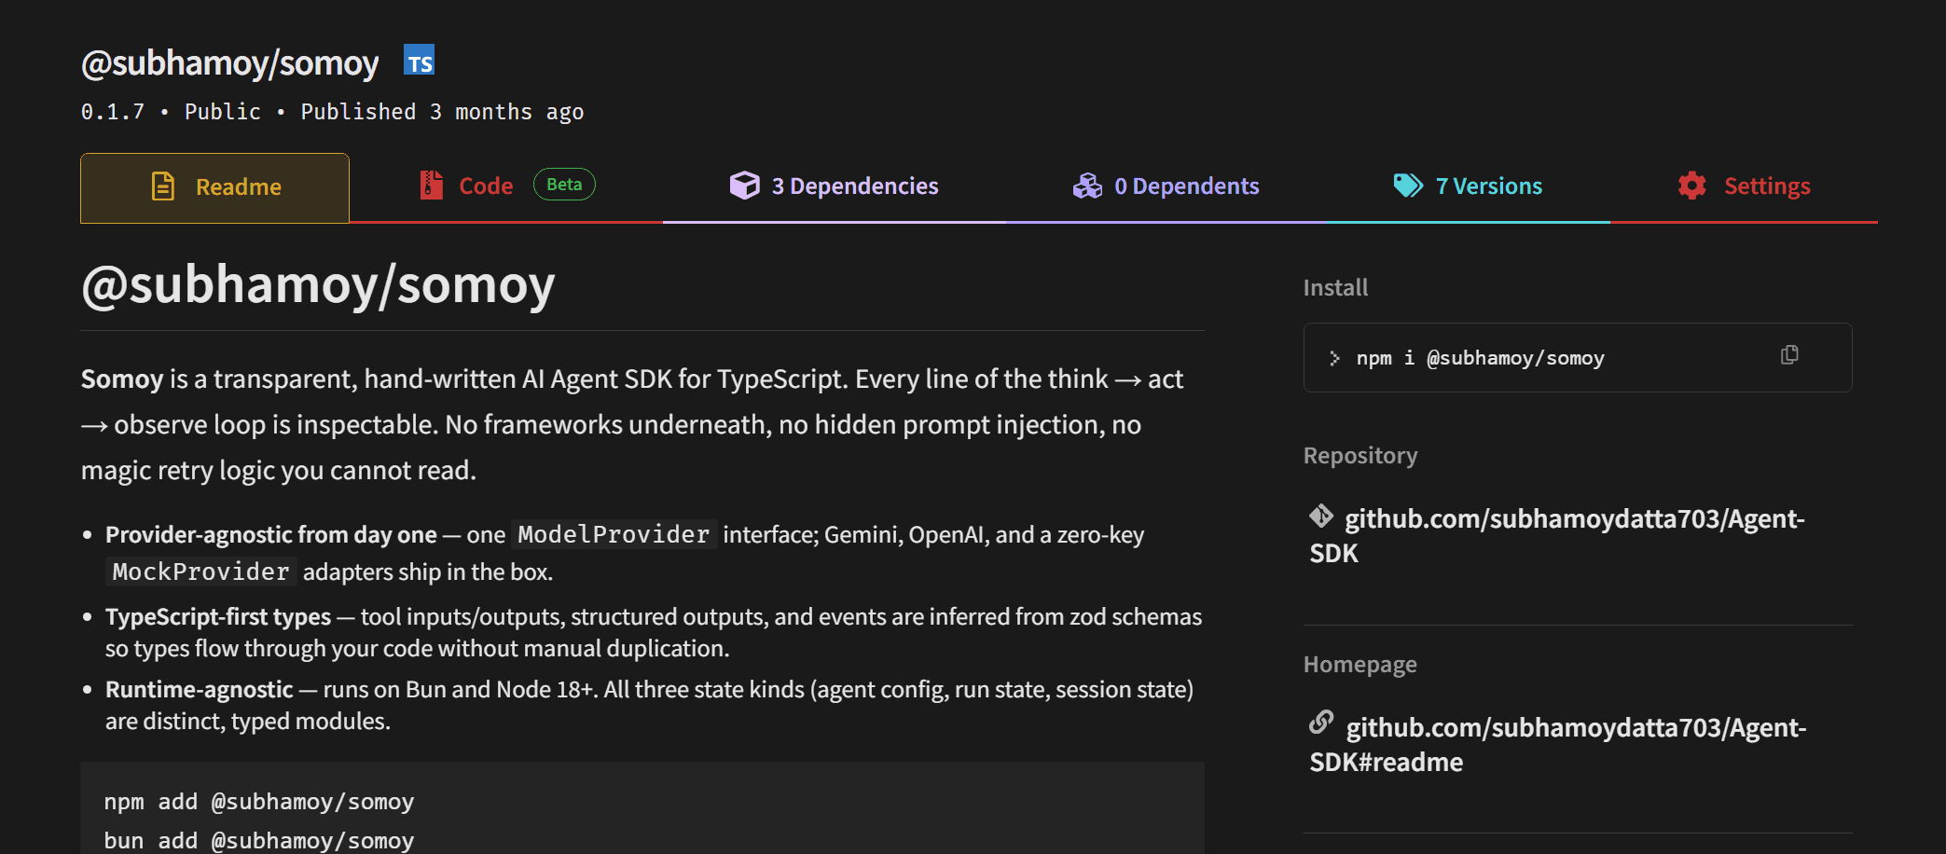This screenshot has height=854, width=1946.
Task: Click the Published 3 months ago text
Action: coord(442,112)
